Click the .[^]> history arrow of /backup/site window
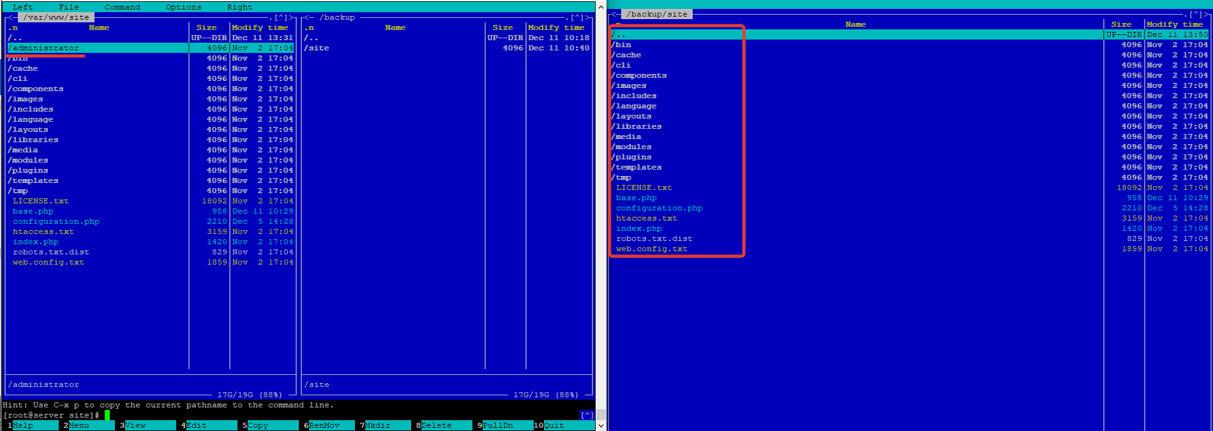Screen dimensions: 1213x431 pyautogui.click(x=1197, y=14)
